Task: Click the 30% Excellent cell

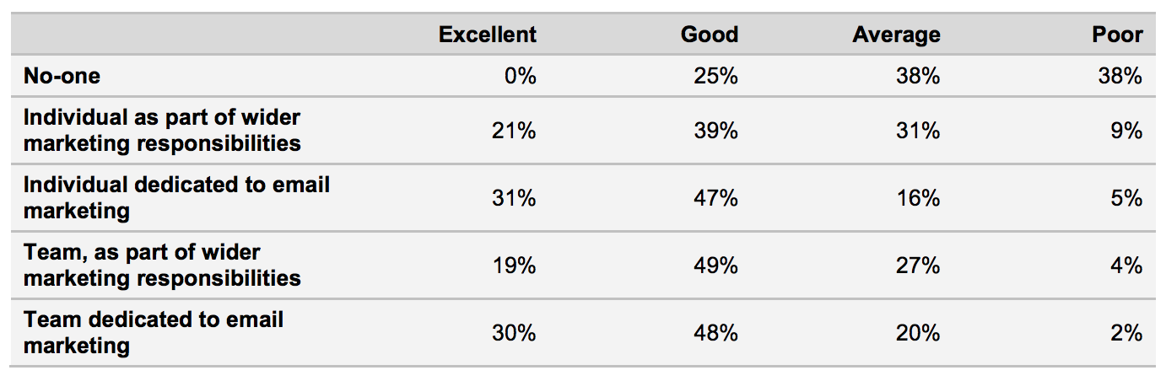Action: pyautogui.click(x=514, y=333)
